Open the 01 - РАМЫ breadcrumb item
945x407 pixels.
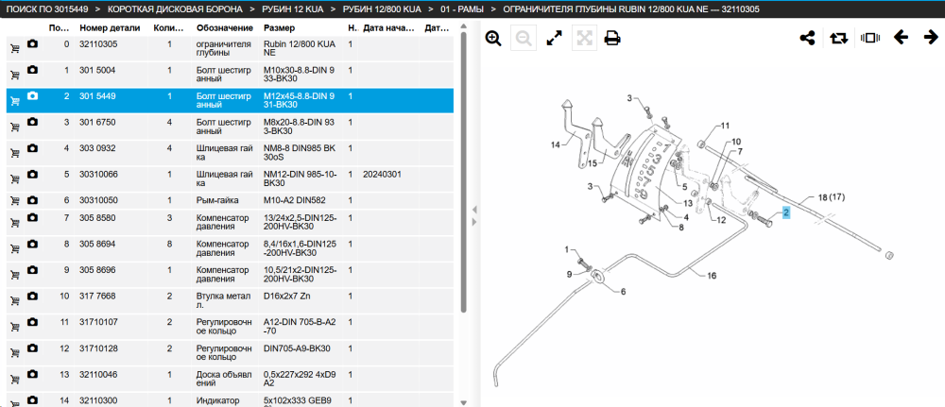point(462,9)
